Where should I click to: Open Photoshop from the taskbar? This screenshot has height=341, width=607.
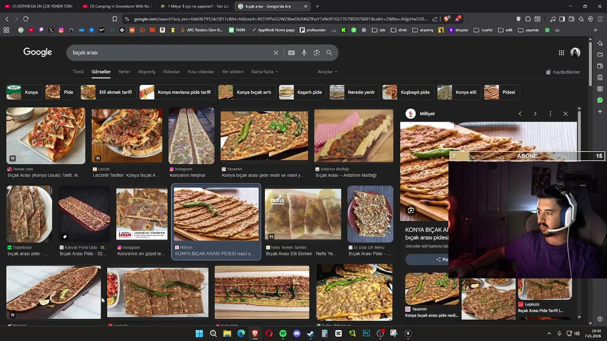(366, 333)
